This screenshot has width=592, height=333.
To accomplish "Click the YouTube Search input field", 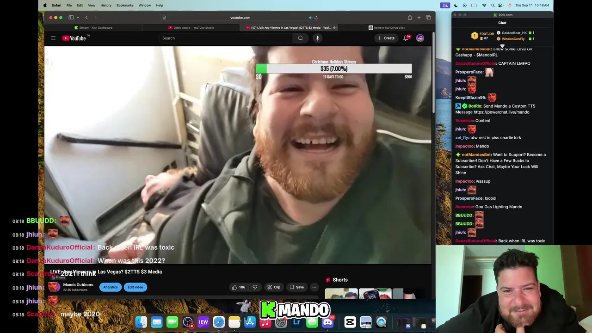I will point(225,38).
